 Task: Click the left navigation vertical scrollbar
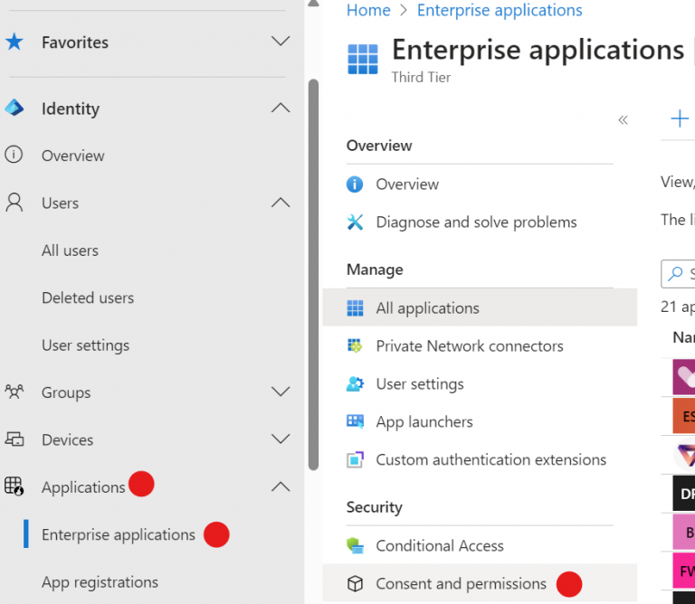313,271
